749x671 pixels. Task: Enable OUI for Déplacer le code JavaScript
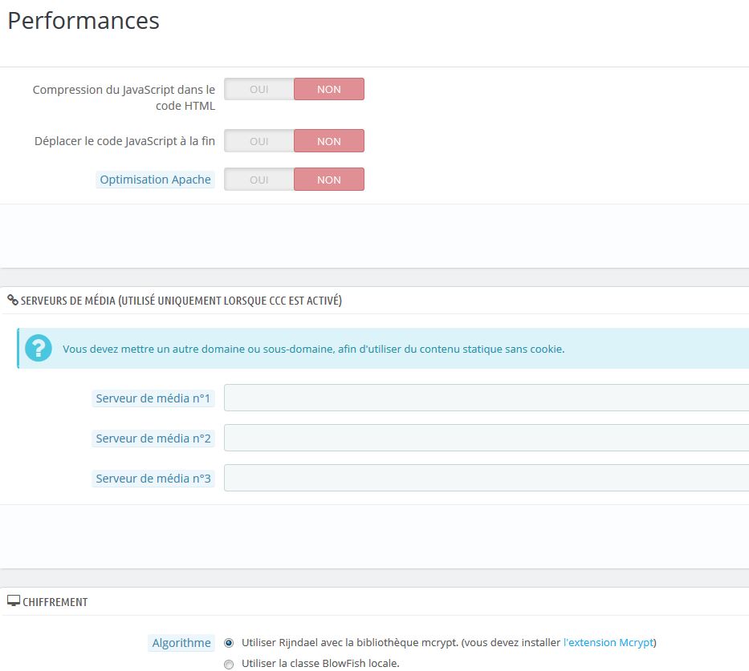coord(259,141)
